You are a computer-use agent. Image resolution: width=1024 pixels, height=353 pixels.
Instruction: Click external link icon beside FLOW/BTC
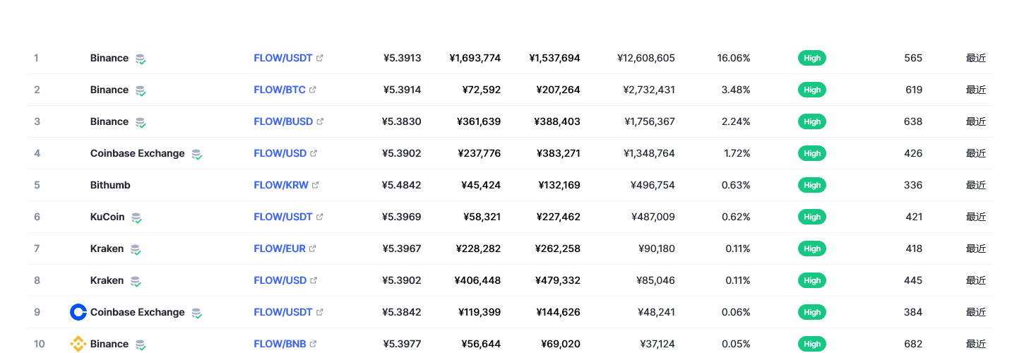pos(313,90)
